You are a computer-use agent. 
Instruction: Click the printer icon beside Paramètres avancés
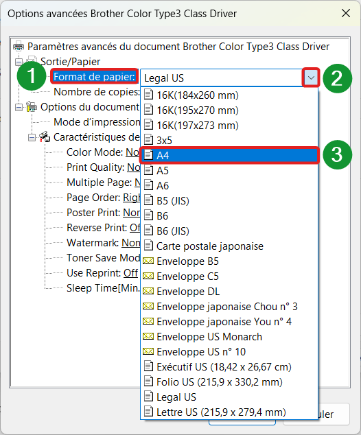click(x=19, y=46)
